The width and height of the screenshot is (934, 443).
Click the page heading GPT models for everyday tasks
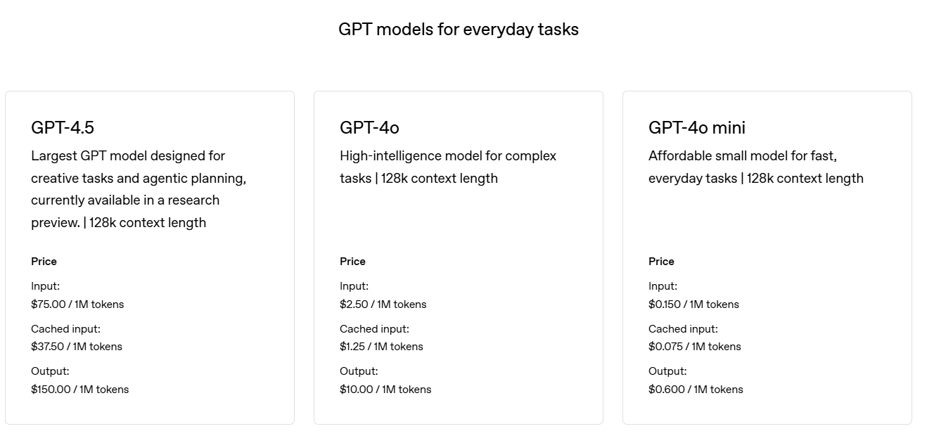click(x=459, y=30)
